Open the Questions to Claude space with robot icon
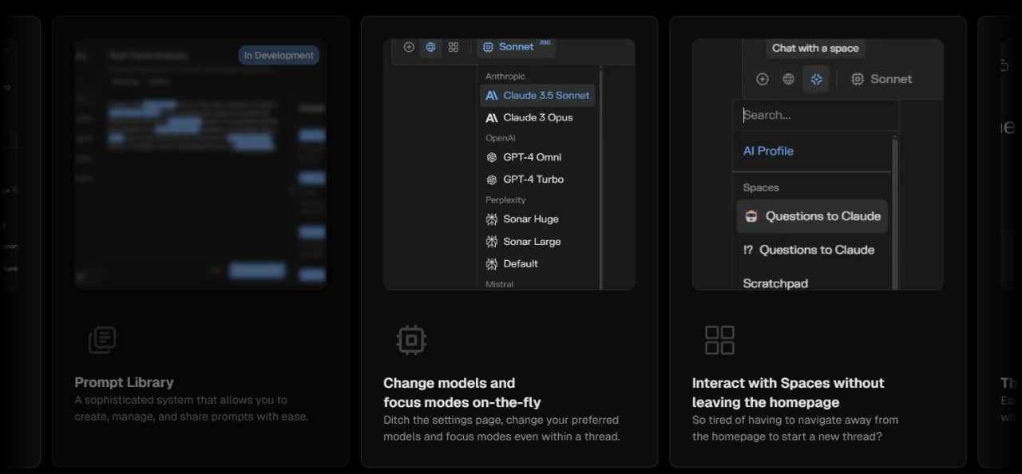 [x=812, y=216]
